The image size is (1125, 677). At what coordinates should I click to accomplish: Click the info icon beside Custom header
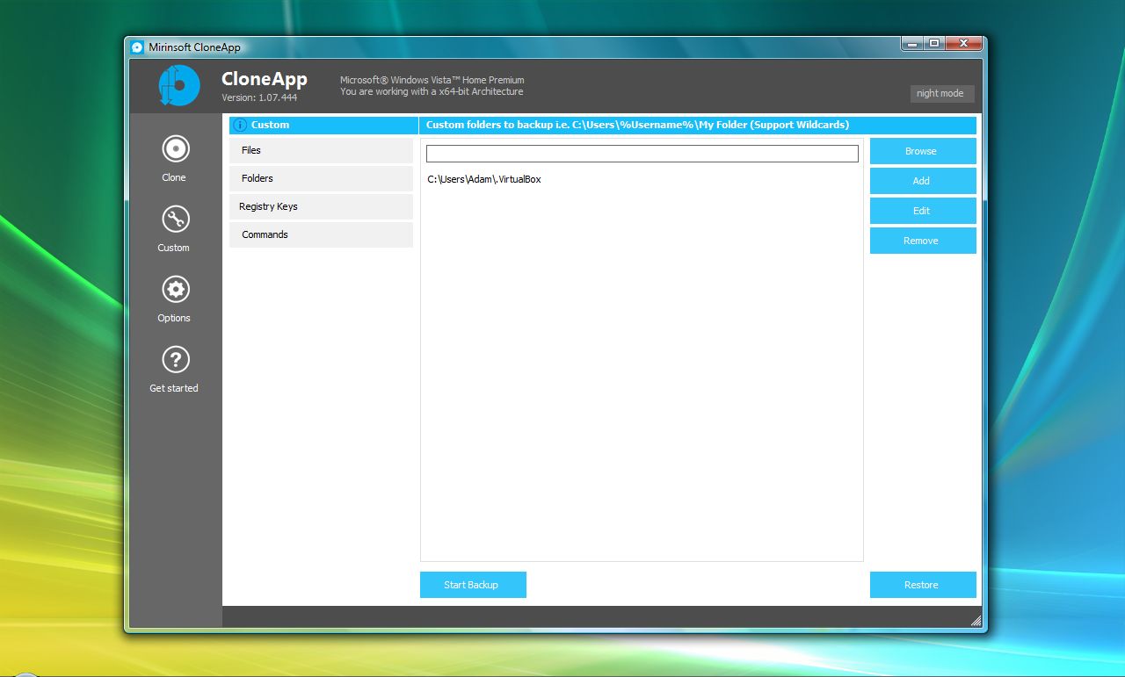240,125
